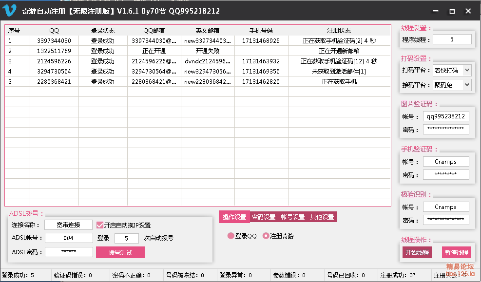Go to the 其他设置 tab
The width and height of the screenshot is (481, 282).
point(322,217)
